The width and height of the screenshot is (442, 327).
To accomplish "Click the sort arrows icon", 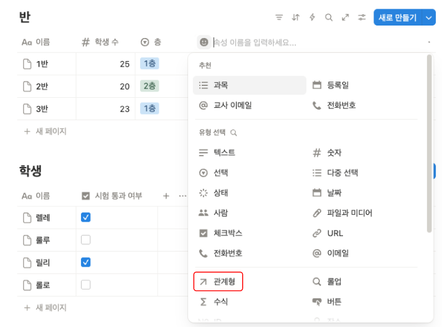I will pos(296,17).
